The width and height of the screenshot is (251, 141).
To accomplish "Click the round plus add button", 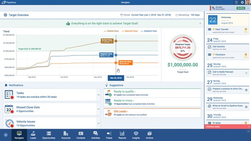I will click(6, 135).
